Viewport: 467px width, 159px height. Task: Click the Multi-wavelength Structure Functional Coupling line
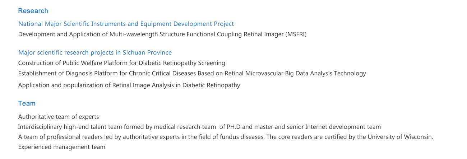pos(162,34)
